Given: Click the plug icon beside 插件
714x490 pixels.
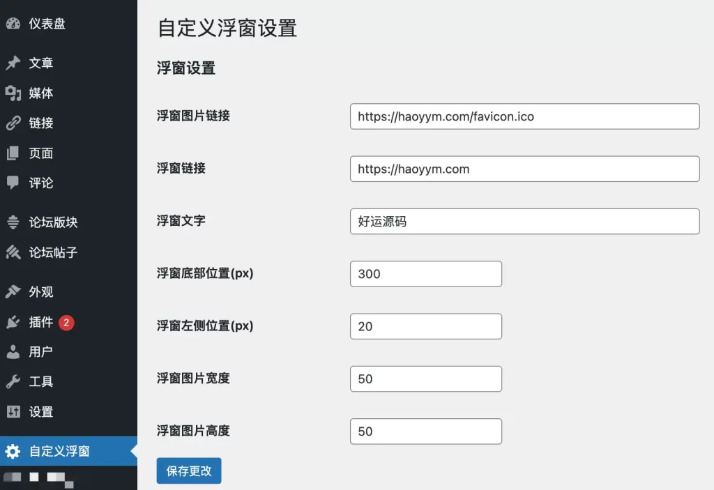Looking at the screenshot, I should (13, 322).
